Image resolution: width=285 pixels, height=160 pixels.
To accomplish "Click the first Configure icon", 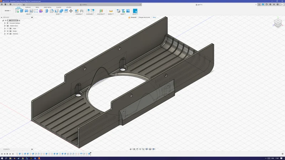I will [x=88, y=11].
